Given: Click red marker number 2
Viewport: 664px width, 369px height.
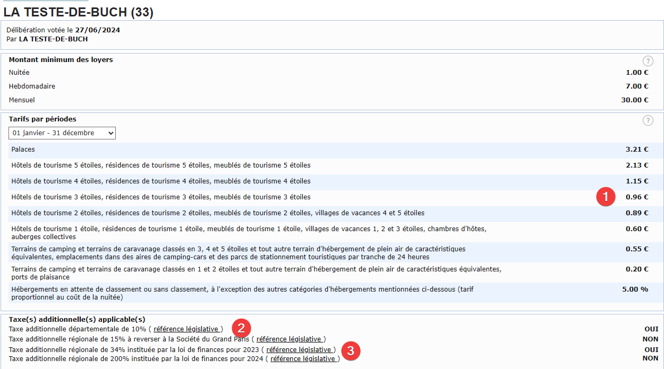Looking at the screenshot, I should tap(241, 327).
